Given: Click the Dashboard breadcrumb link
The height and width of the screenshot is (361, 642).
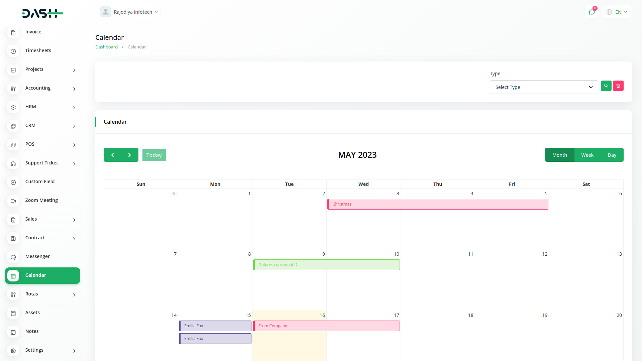Looking at the screenshot, I should [106, 47].
